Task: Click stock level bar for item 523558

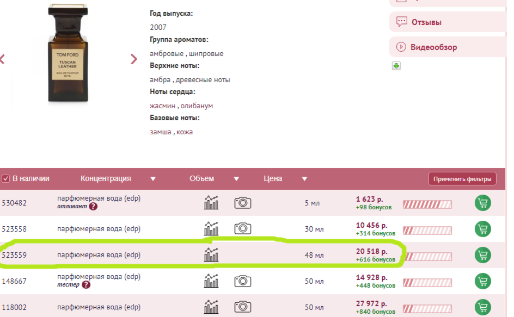Action: [427, 231]
